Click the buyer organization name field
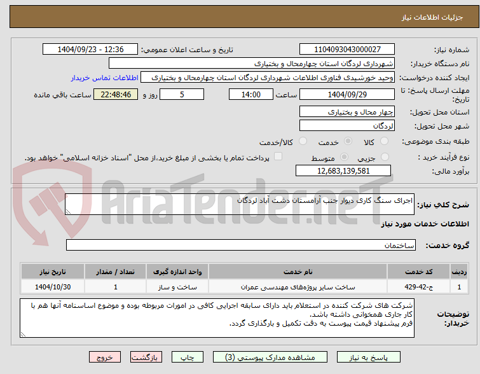The image size is (480, 374). [x=251, y=64]
